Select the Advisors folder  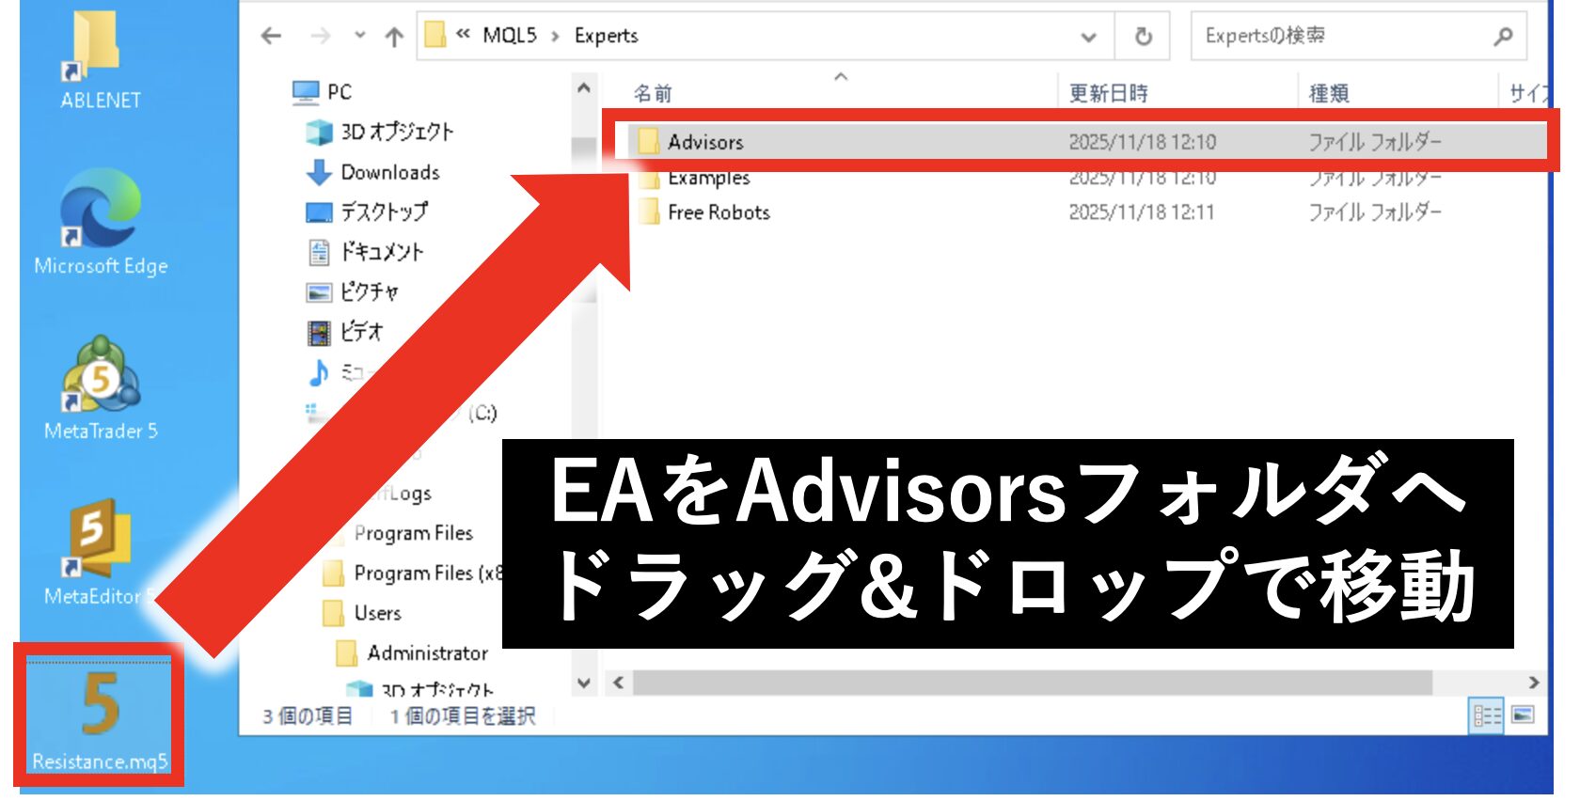click(705, 142)
